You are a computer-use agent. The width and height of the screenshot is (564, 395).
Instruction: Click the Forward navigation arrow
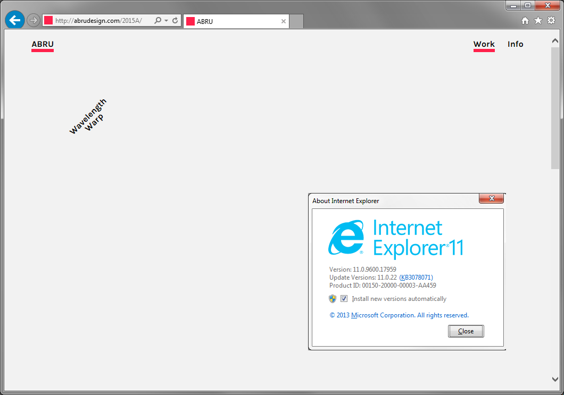point(32,20)
